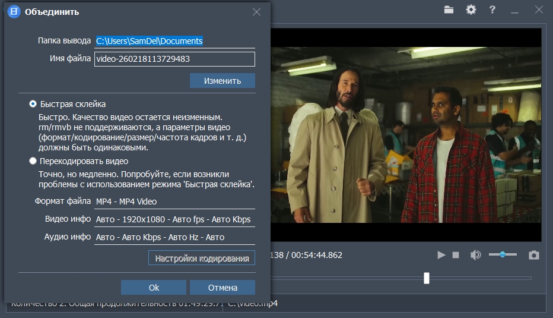This screenshot has height=318, width=553.
Task: Select the 'Быстрая склейка' radio option
Action: 33,104
